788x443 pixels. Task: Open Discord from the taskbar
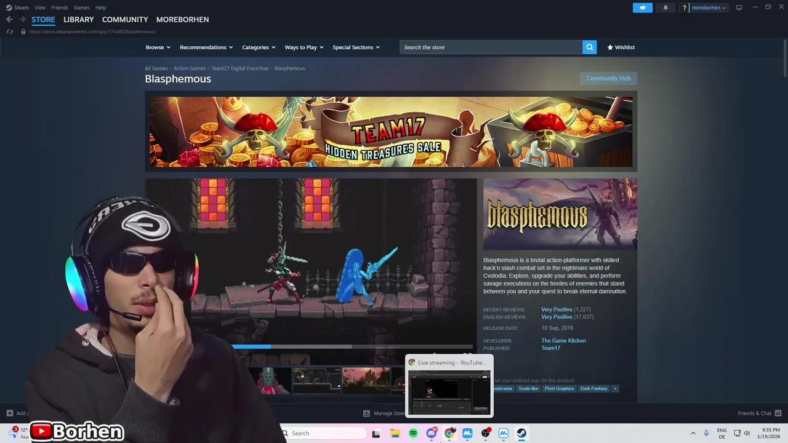432,433
